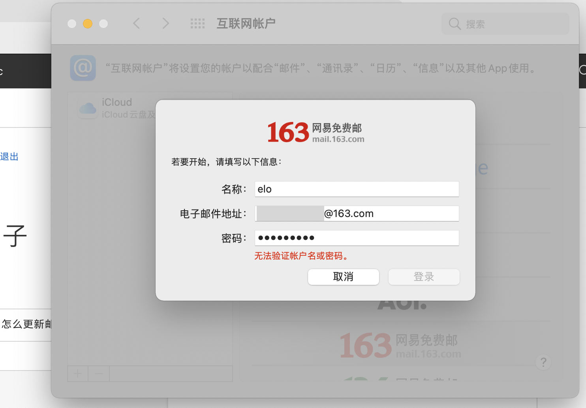Screen dimensions: 586x408
Task: Click the 退出 link in the background window
Action: 9,157
